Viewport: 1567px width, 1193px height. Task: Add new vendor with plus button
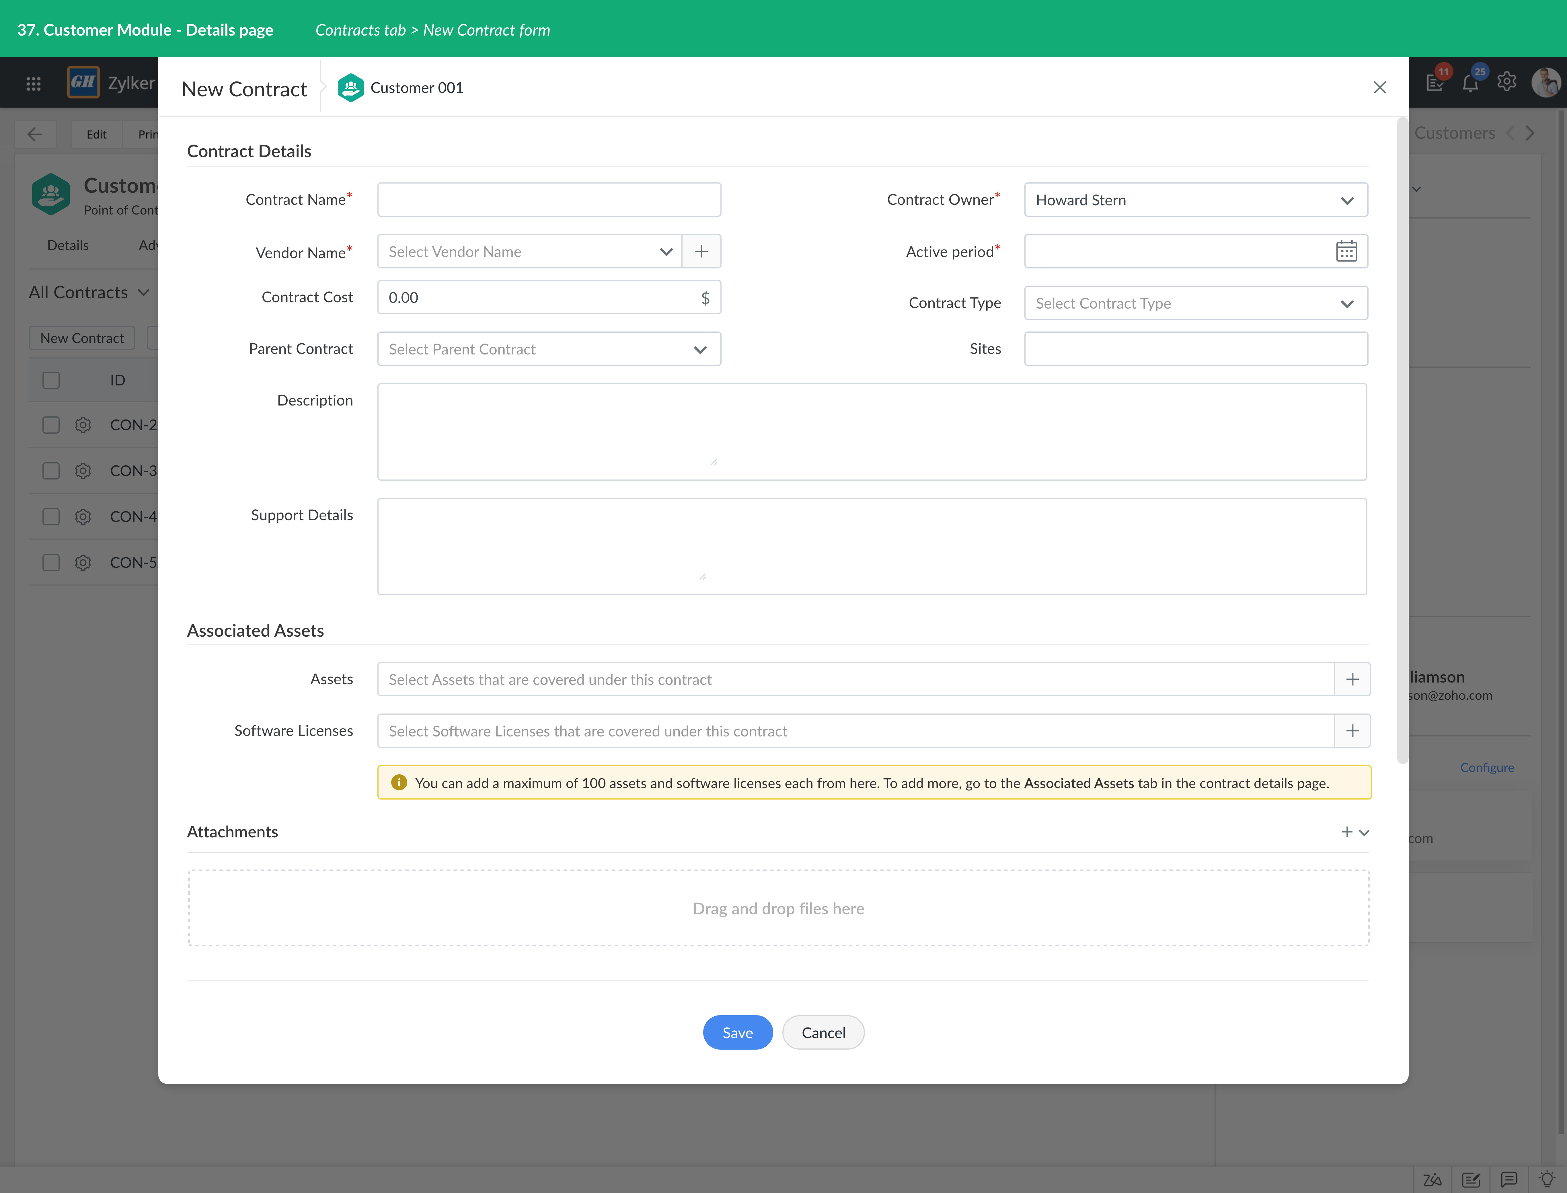(x=701, y=252)
